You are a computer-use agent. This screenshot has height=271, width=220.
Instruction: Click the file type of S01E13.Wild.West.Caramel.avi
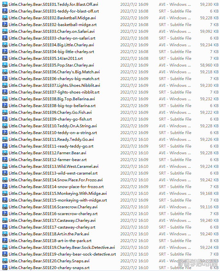click(x=175, y=166)
